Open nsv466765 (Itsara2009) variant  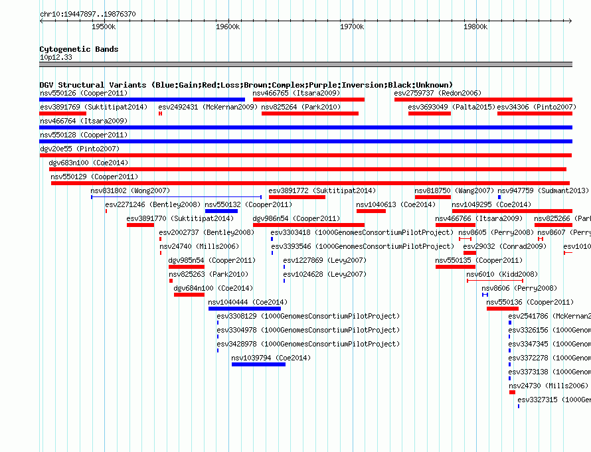click(x=296, y=93)
